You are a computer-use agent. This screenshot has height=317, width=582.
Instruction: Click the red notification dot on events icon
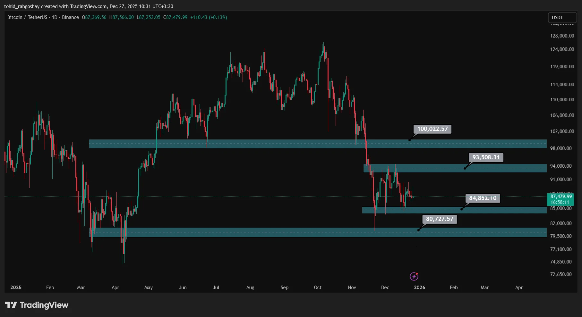(x=417, y=273)
